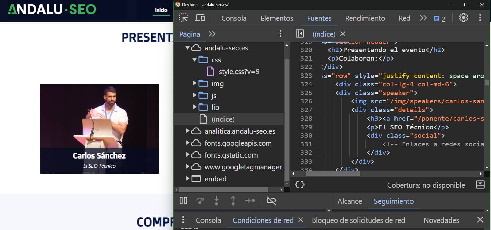The image size is (491, 230).
Task: Click the coverage panel icon at bottom right
Action: click(480, 185)
